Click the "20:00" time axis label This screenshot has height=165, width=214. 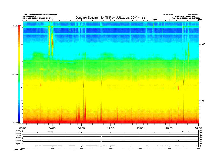coord(169,128)
